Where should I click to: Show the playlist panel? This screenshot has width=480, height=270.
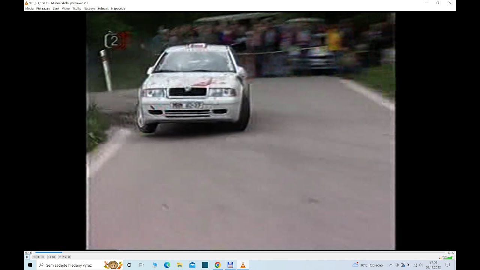60,257
